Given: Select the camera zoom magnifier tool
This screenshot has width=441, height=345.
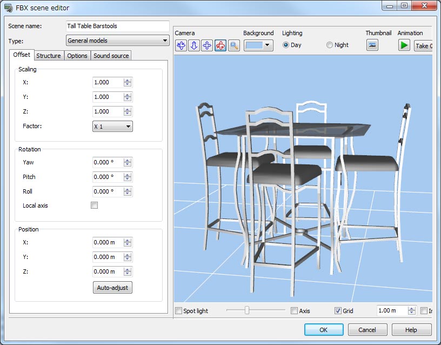Looking at the screenshot, I should click(234, 46).
